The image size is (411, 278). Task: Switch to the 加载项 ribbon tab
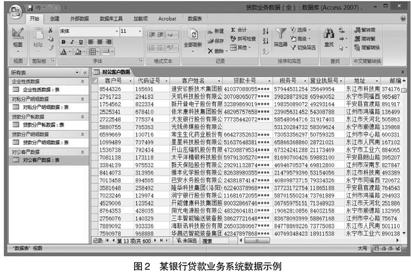pyautogui.click(x=140, y=19)
